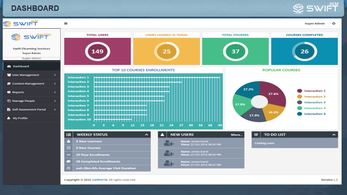This screenshot has height=195, width=347.
Task: Click the Dashboard gauge icon in sidebar
Action: [x=9, y=66]
